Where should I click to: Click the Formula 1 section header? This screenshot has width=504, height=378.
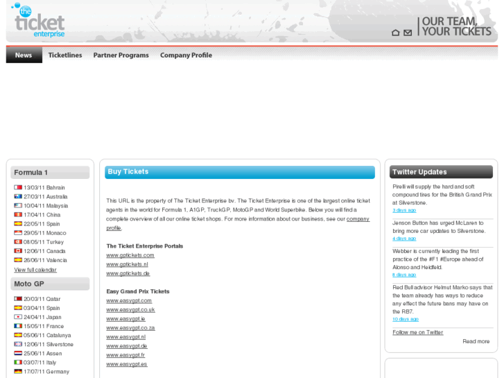click(x=50, y=173)
